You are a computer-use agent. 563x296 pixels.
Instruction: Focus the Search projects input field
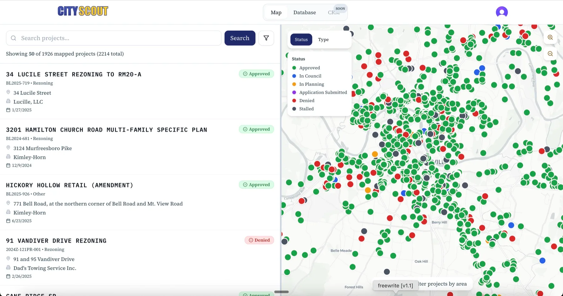tap(114, 38)
